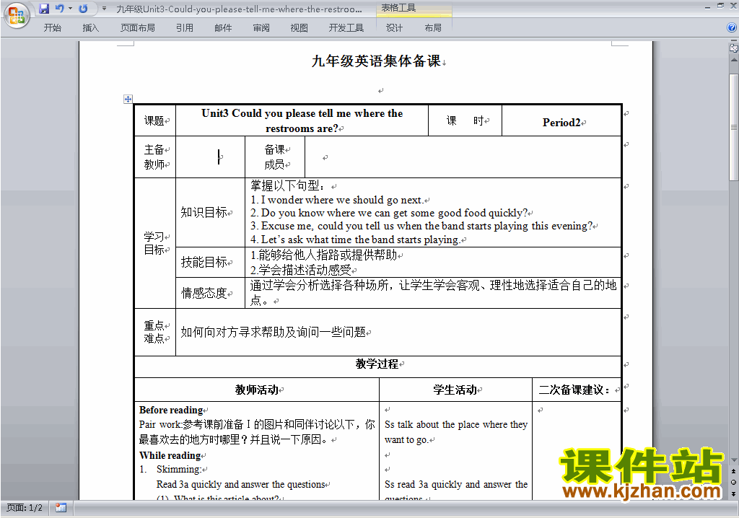
Task: Click 'Ss talk about the place where they' text
Action: click(x=456, y=425)
